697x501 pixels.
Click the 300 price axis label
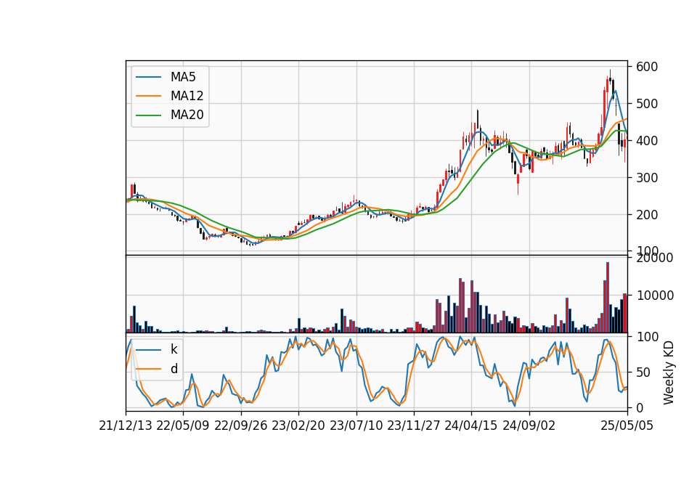647,177
